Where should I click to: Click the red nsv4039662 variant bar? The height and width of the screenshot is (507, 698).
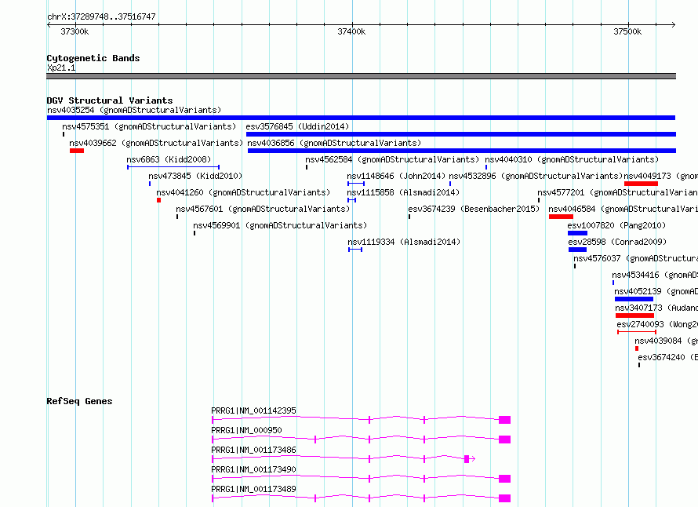[x=77, y=151]
